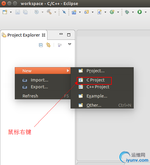The height and width of the screenshot is (165, 150).
Task: Choose Export... from the context menu
Action: click(x=43, y=87)
